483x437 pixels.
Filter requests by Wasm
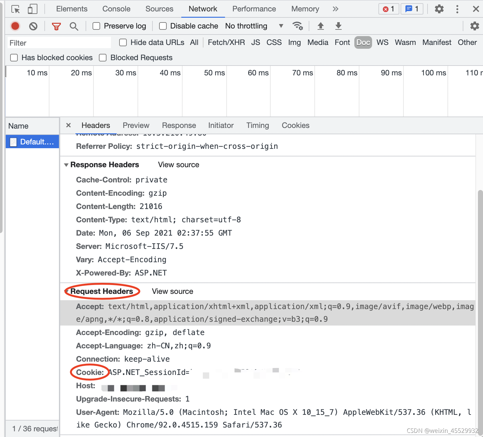pyautogui.click(x=405, y=42)
